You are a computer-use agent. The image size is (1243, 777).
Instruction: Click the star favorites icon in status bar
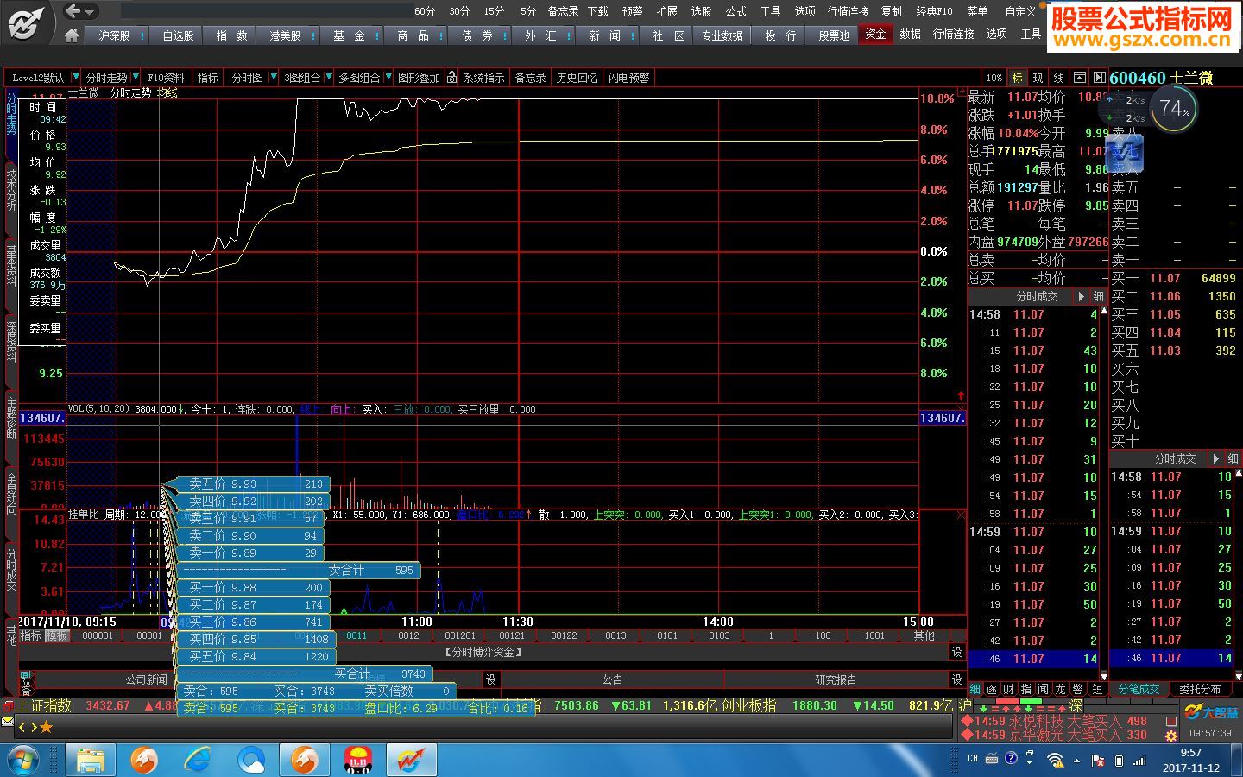pyautogui.click(x=47, y=727)
